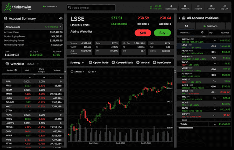Click the ask price 238.64
Image resolution: width=234 pixels, height=150 pixels.
pyautogui.click(x=165, y=18)
